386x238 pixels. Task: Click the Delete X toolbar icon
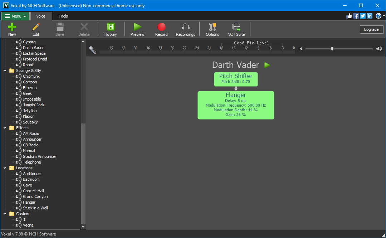point(84,26)
